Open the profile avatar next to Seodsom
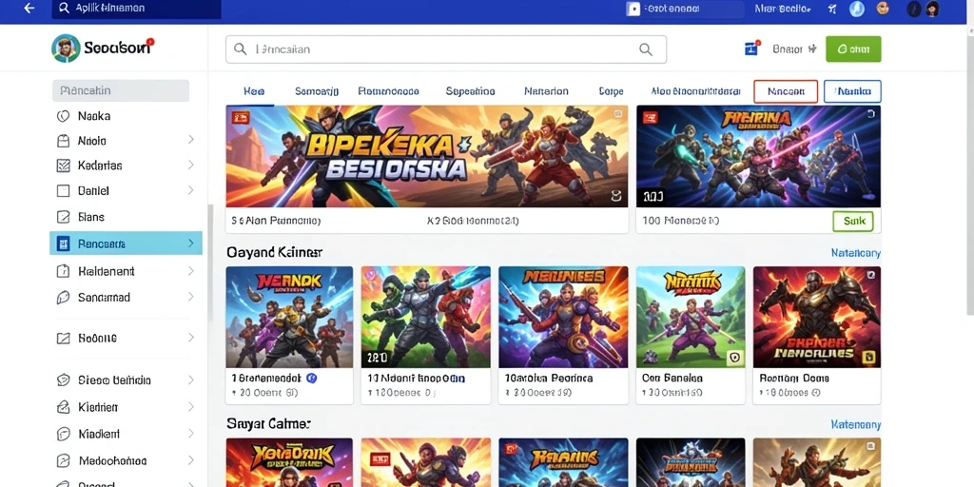Image resolution: width=974 pixels, height=487 pixels. 66,49
